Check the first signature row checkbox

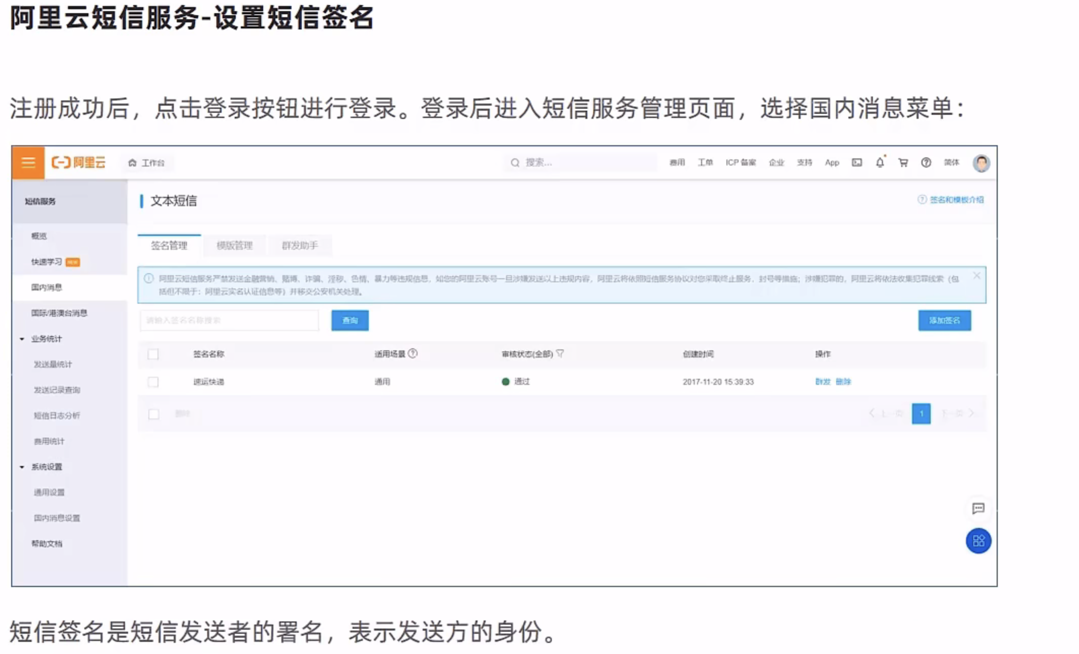(x=153, y=382)
